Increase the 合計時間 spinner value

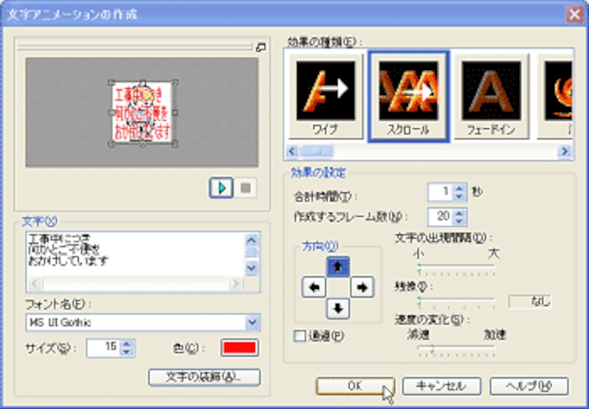click(x=459, y=189)
